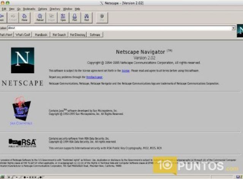
Task: Click the security key icon in status bar
Action: coord(2,177)
